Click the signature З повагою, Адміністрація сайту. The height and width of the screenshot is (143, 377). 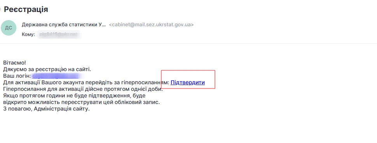click(x=46, y=109)
